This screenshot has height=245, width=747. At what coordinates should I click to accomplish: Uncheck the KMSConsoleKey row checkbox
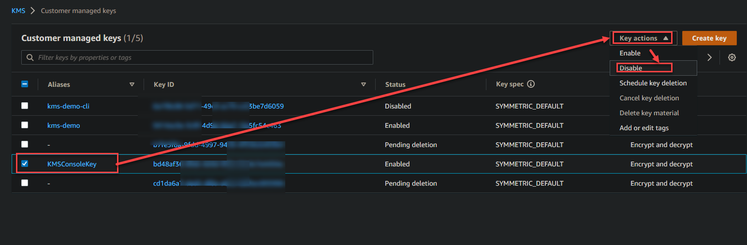25,163
